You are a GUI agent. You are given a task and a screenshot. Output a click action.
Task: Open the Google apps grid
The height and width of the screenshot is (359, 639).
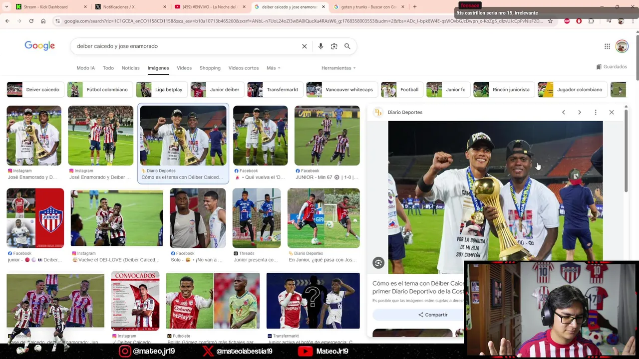(x=607, y=46)
